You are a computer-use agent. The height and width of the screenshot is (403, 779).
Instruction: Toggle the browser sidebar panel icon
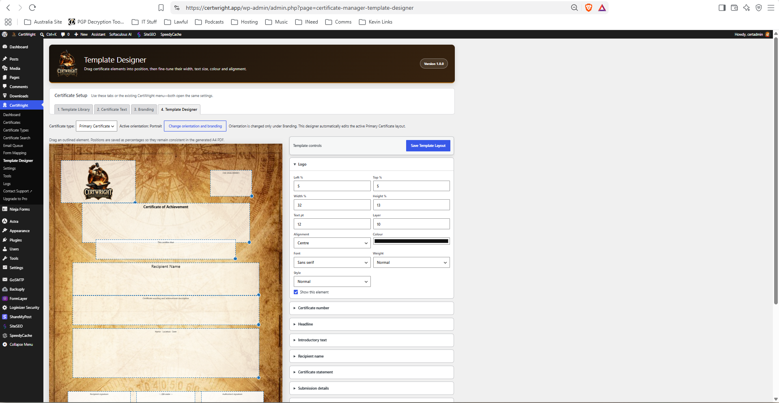click(x=722, y=8)
